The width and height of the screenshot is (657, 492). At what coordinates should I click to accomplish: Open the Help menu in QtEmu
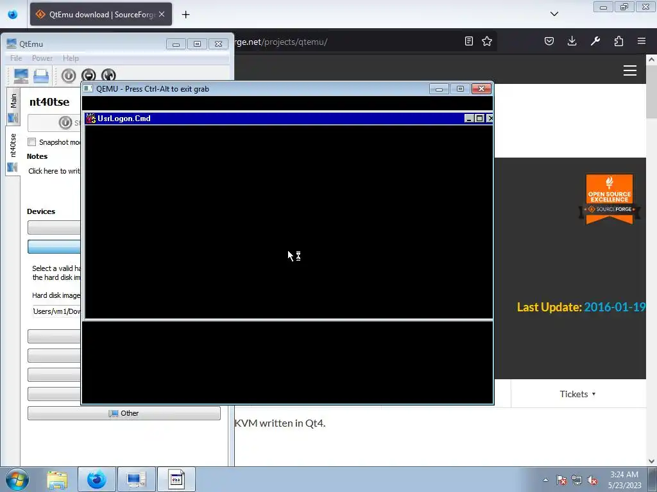coord(71,58)
